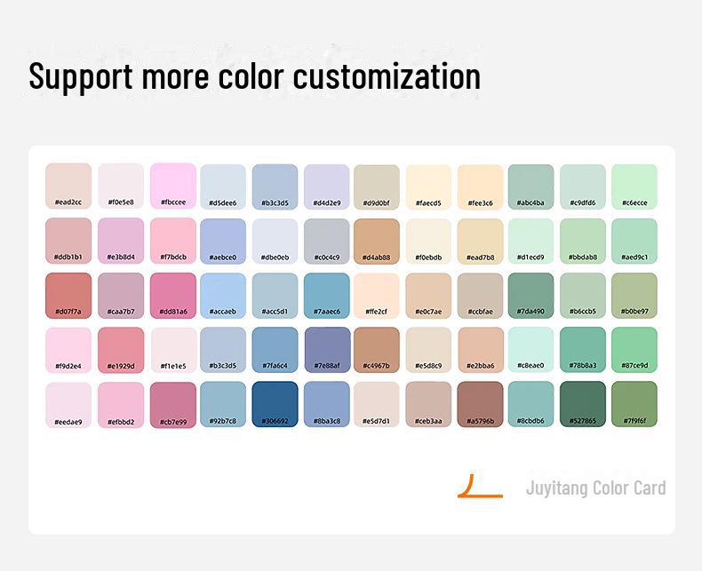The height and width of the screenshot is (571, 702).
Task: Choose the #aebce0 periwinkle swatch
Action: tap(223, 241)
